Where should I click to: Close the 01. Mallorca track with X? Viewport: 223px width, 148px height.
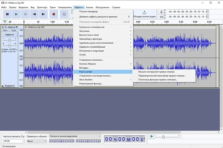coord(3,27)
